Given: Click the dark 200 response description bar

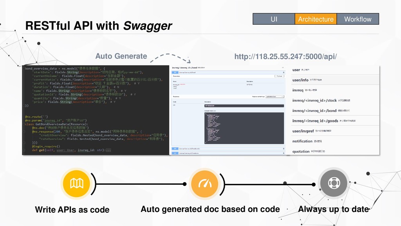Looking at the screenshot, I should (x=244, y=106).
